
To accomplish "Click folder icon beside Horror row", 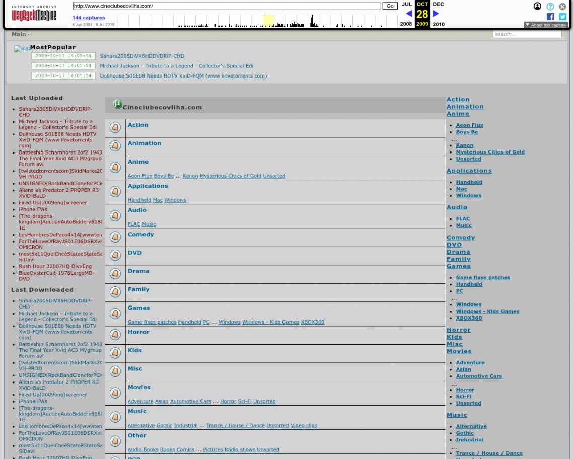I will 115,335.
